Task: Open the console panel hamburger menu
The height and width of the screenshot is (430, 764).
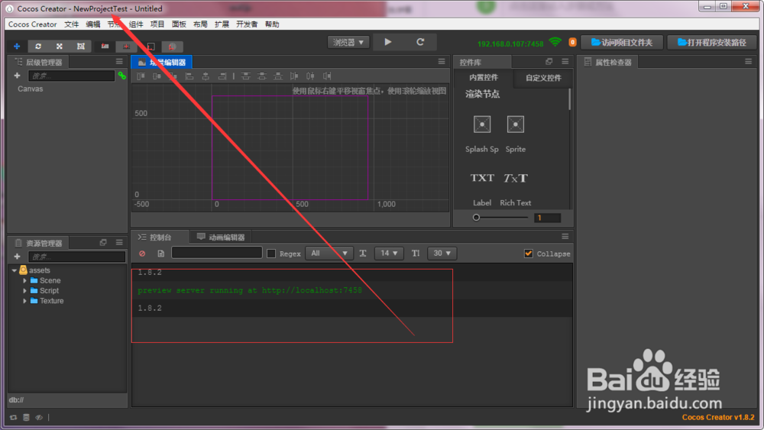Action: click(565, 236)
